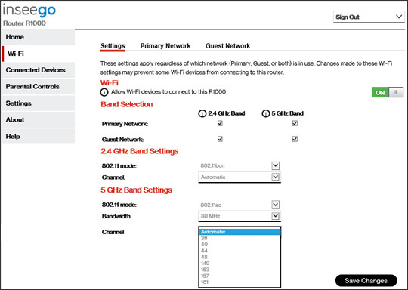Image resolution: width=408 pixels, height=290 pixels.
Task: Select channel 36 in the list
Action: (x=240, y=238)
